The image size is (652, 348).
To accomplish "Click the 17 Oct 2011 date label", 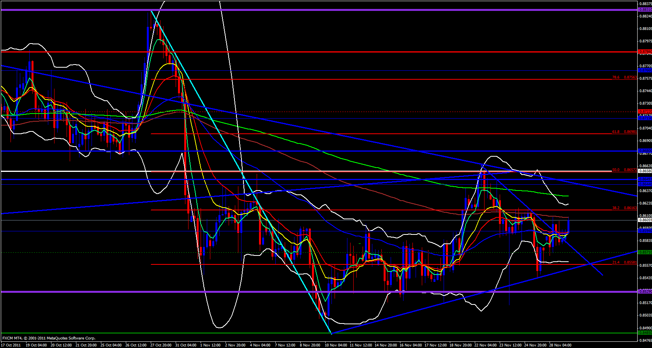I will [11, 345].
